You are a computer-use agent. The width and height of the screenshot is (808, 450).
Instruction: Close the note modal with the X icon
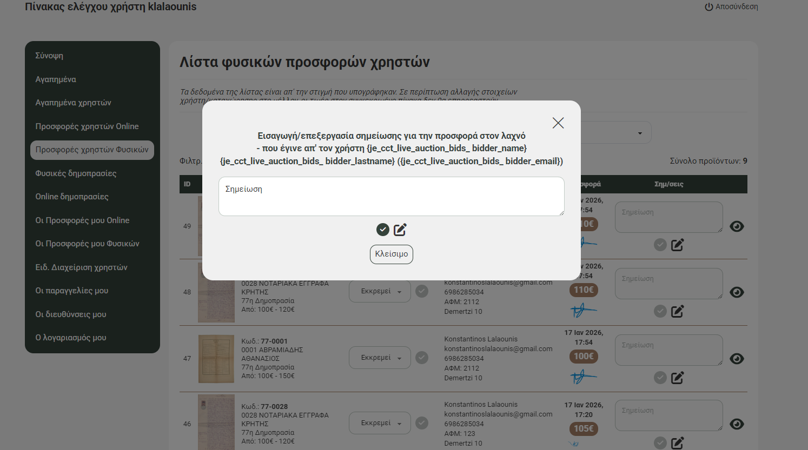558,123
